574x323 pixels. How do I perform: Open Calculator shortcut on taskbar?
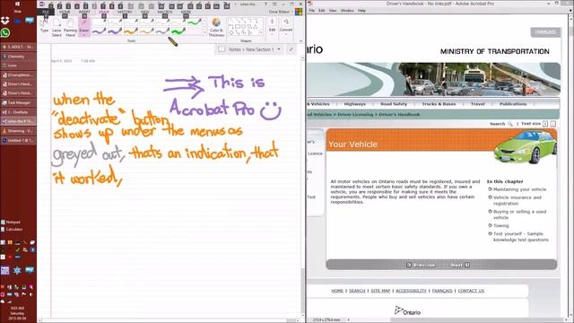click(12, 230)
